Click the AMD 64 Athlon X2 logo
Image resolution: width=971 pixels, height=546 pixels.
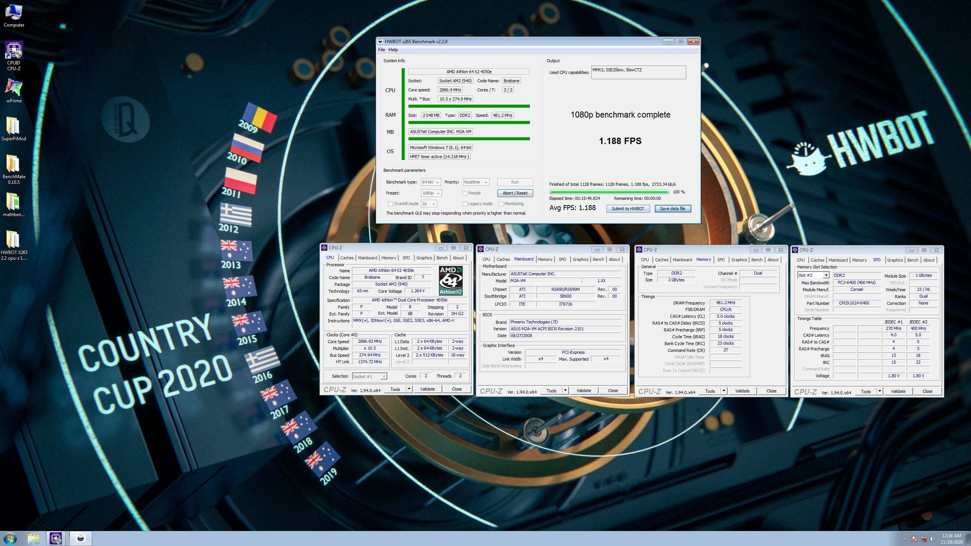coord(451,281)
